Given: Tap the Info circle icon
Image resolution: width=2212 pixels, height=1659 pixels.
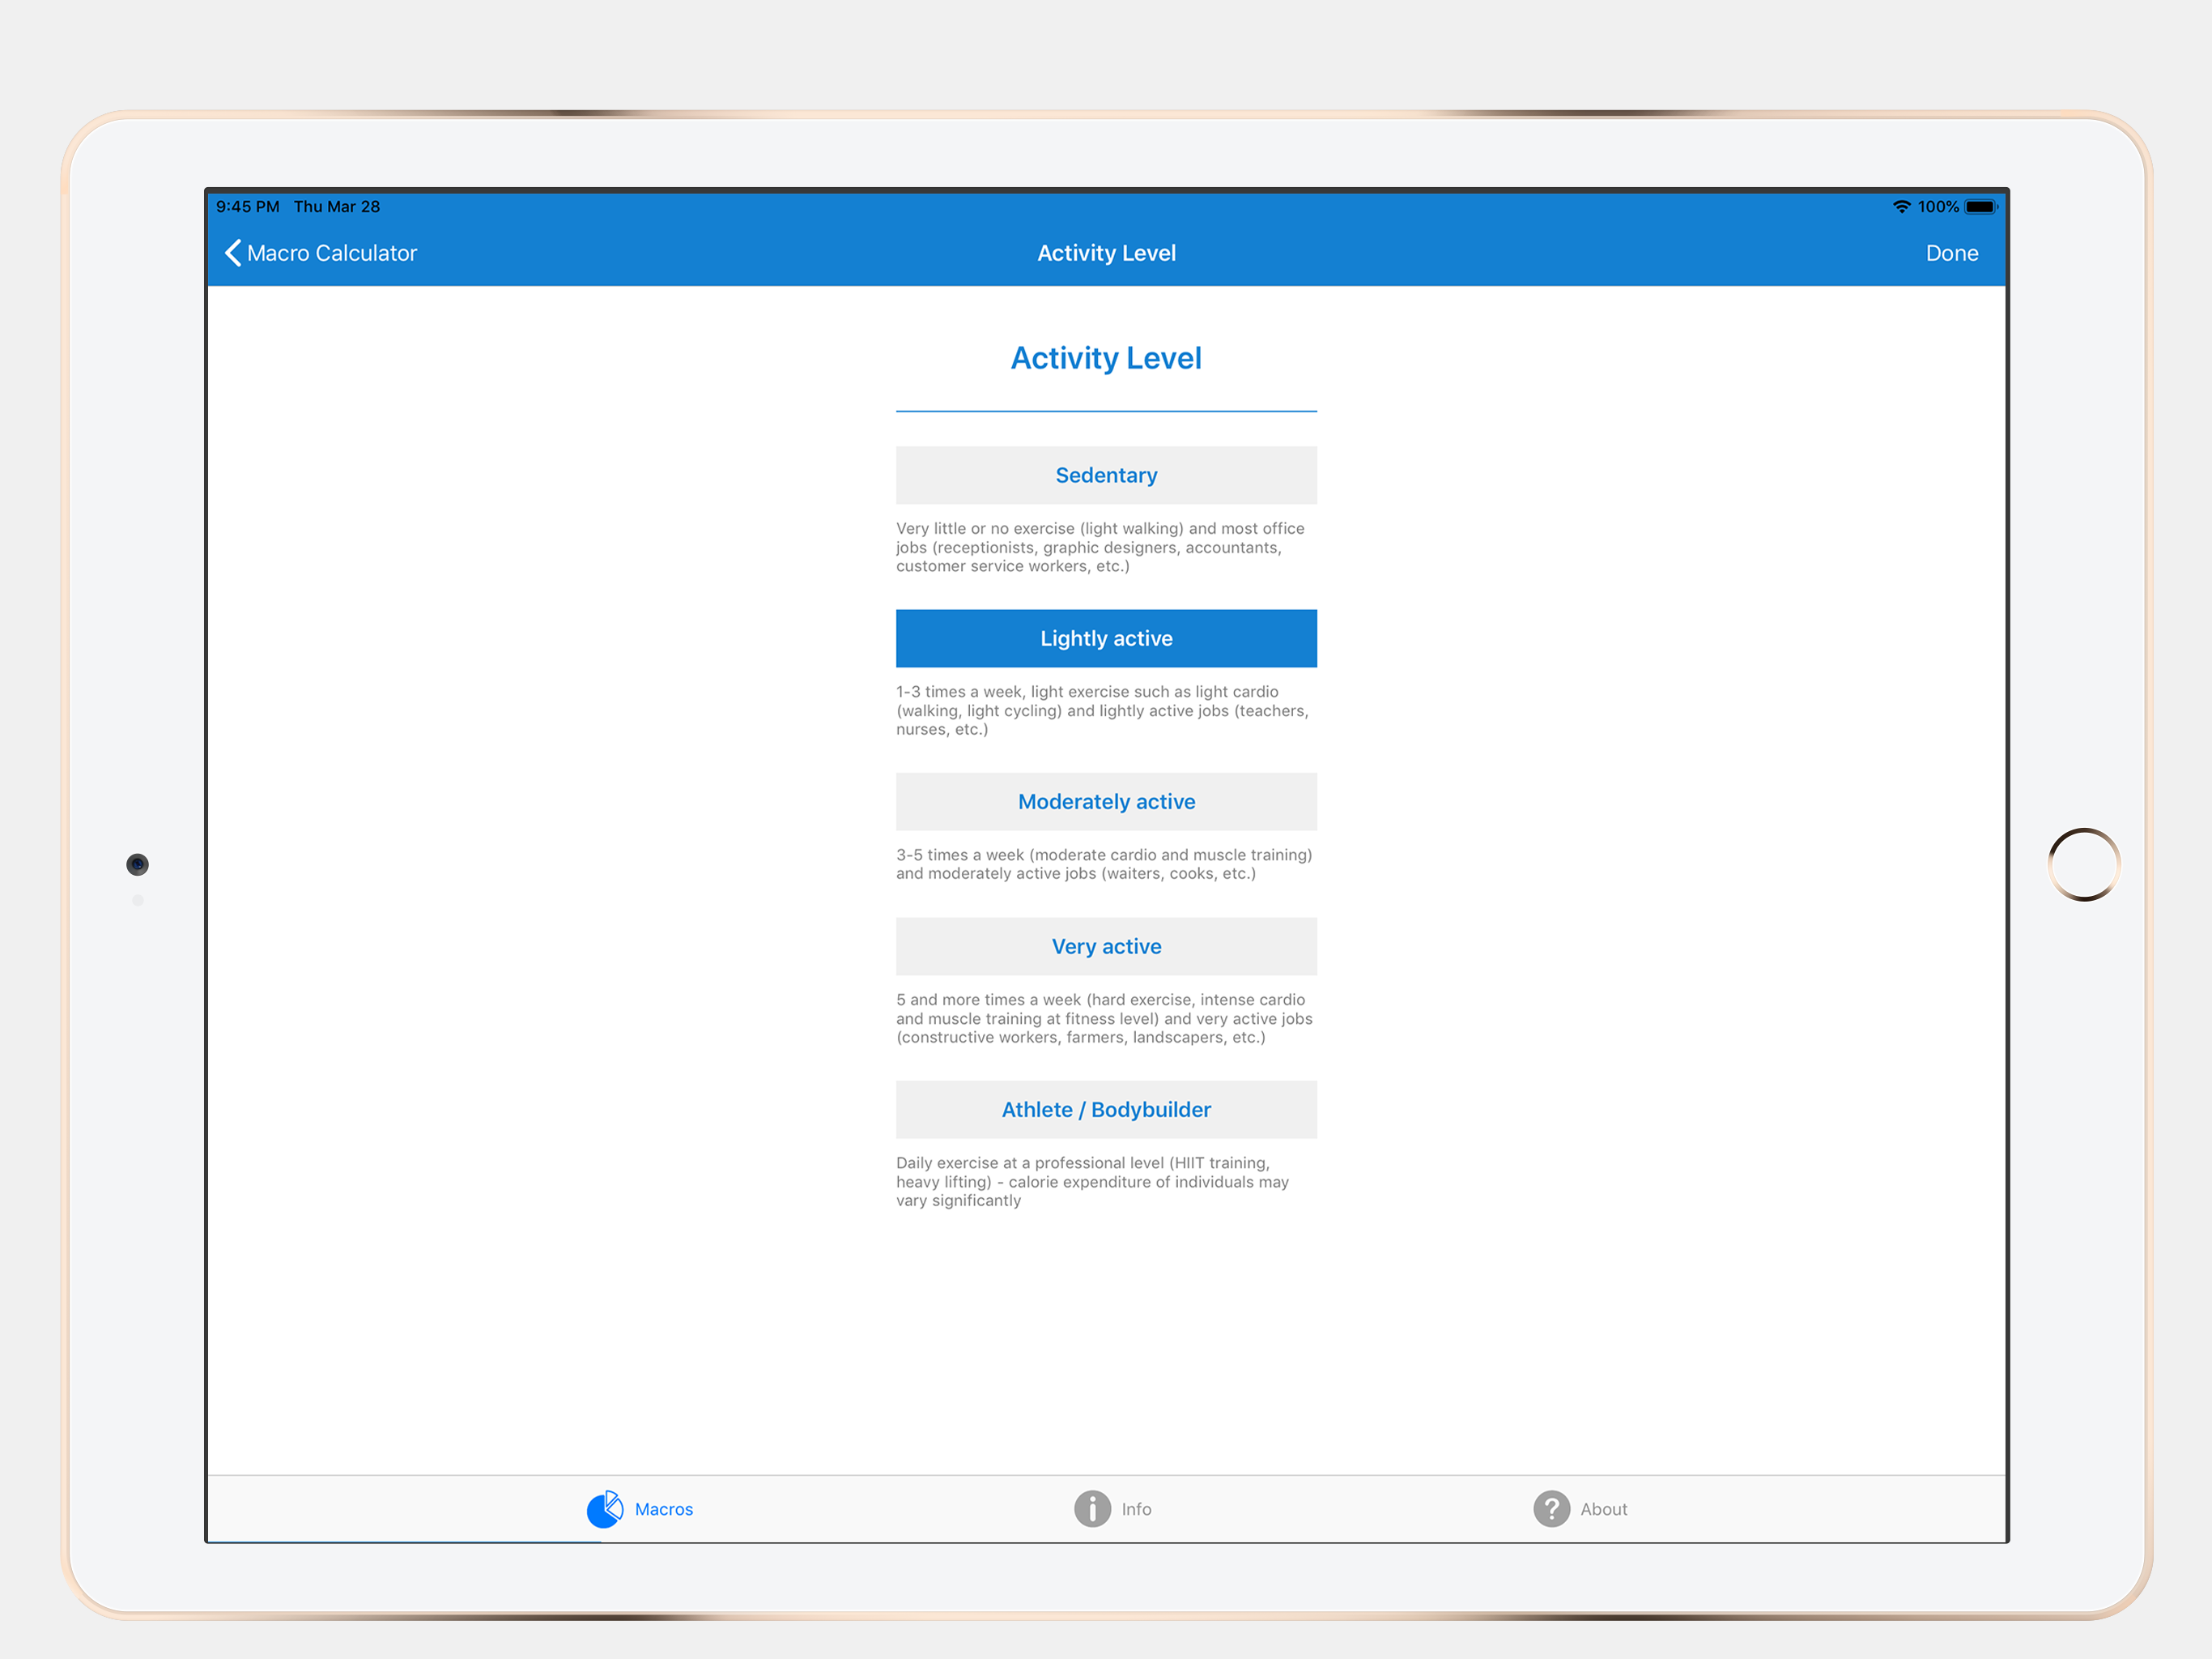Looking at the screenshot, I should (1092, 1509).
